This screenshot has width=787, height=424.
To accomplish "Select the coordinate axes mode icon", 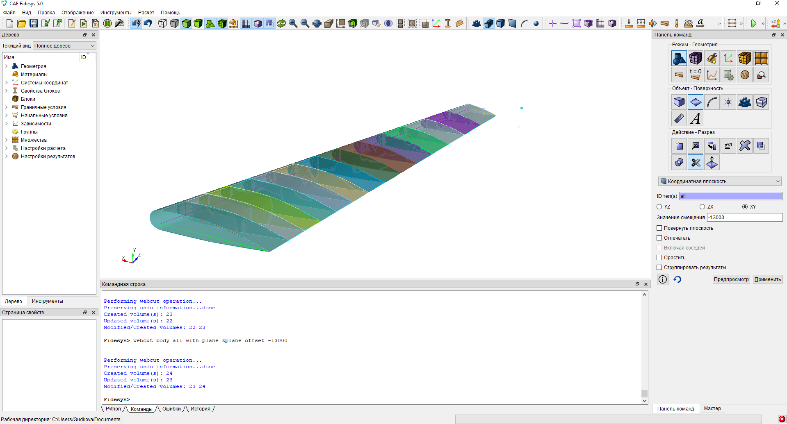I will pyautogui.click(x=728, y=58).
